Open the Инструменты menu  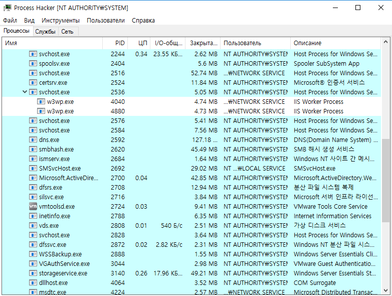click(61, 20)
